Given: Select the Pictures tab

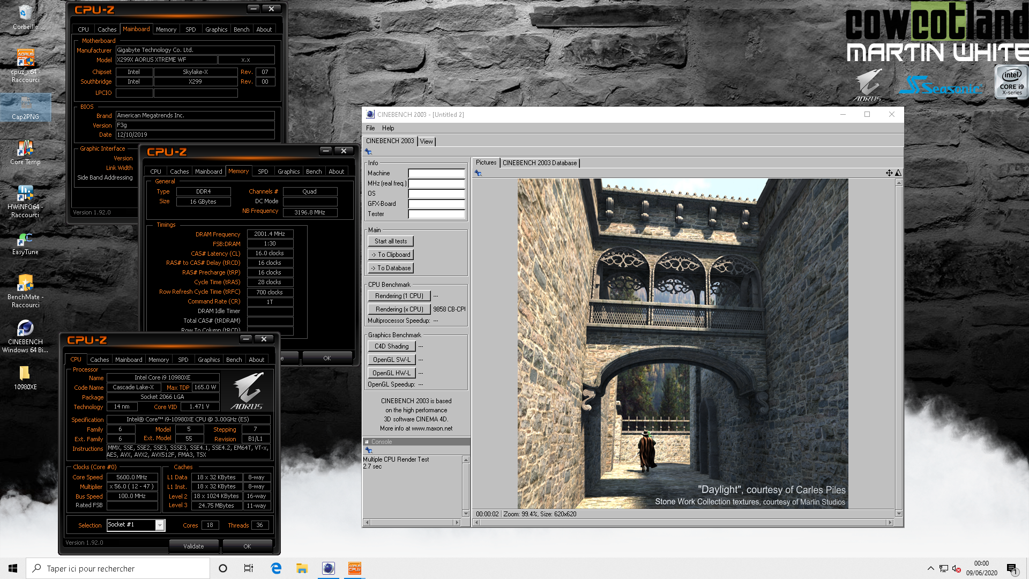Looking at the screenshot, I should pos(486,162).
